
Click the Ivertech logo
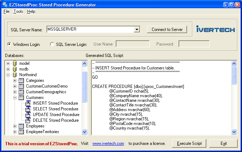216,29
